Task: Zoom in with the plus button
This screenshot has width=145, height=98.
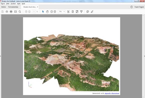Action: tap(55, 12)
